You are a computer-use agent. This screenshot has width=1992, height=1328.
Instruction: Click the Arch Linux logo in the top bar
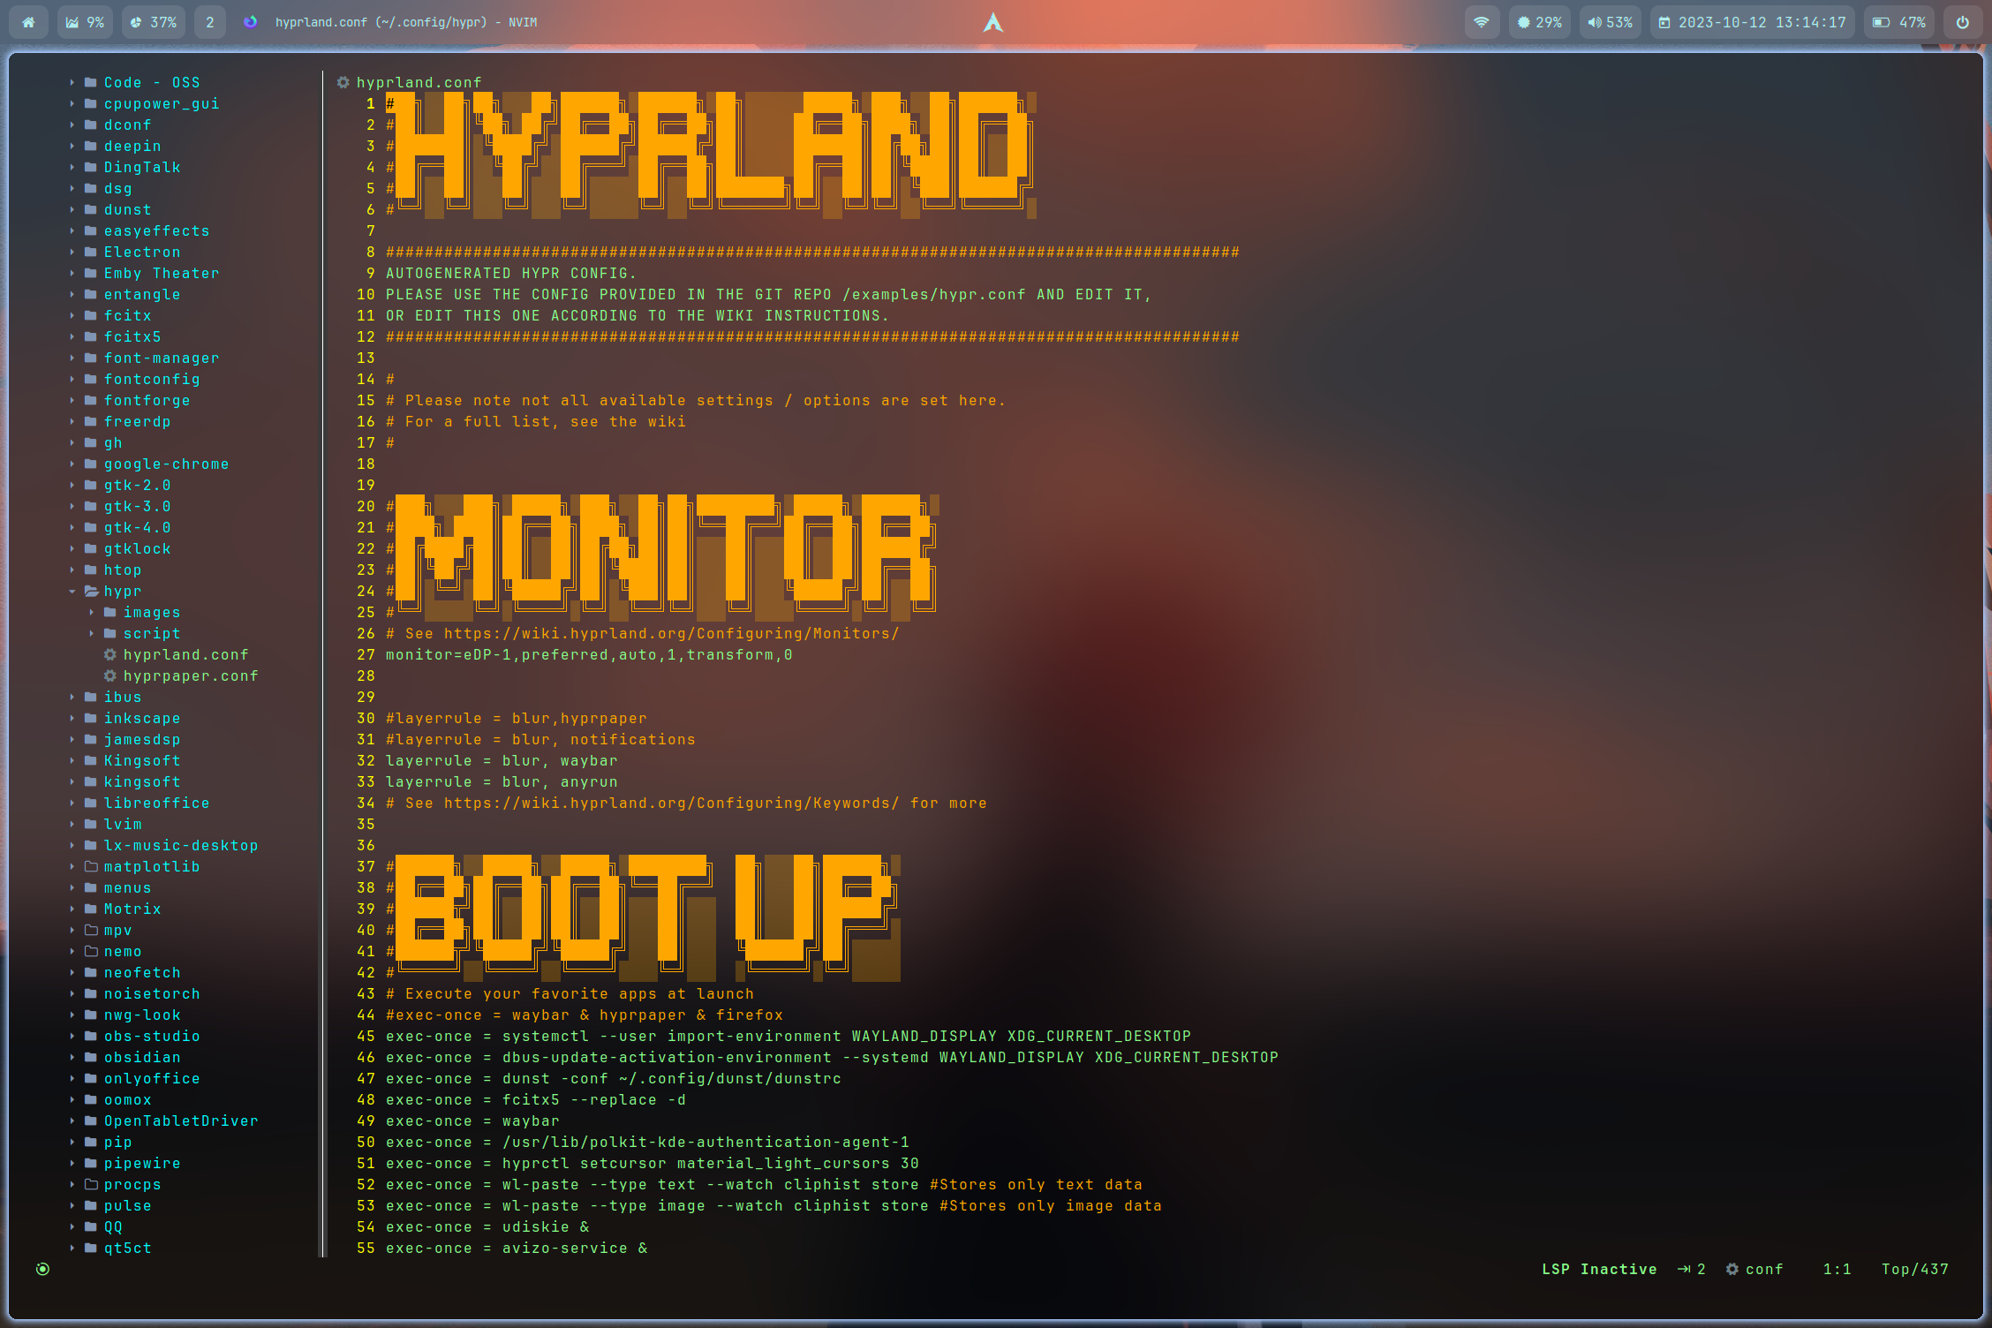(x=993, y=22)
